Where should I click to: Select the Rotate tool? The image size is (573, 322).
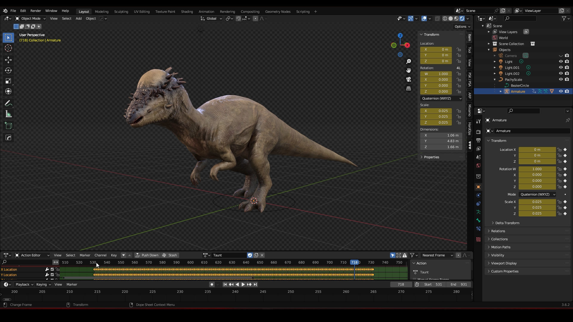8,70
